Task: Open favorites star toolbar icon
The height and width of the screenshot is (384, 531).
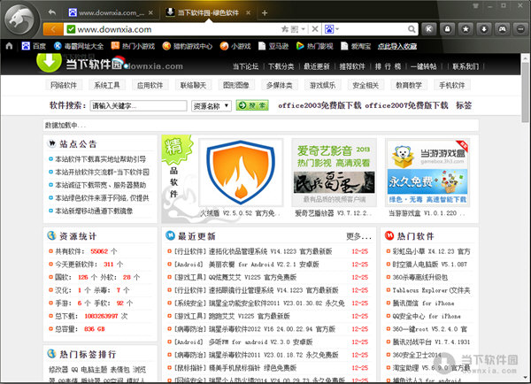Action: click(x=466, y=29)
